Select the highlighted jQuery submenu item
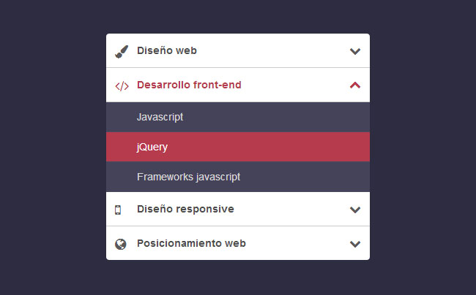 (152, 147)
